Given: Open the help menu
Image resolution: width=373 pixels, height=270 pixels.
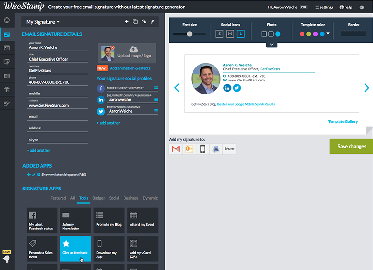Looking at the screenshot, I should click(346, 7).
